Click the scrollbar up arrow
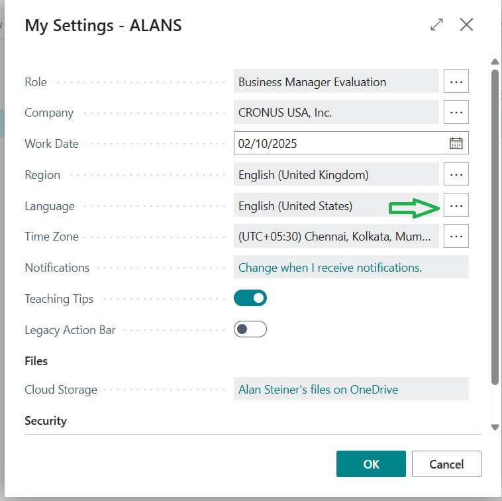 tap(495, 63)
